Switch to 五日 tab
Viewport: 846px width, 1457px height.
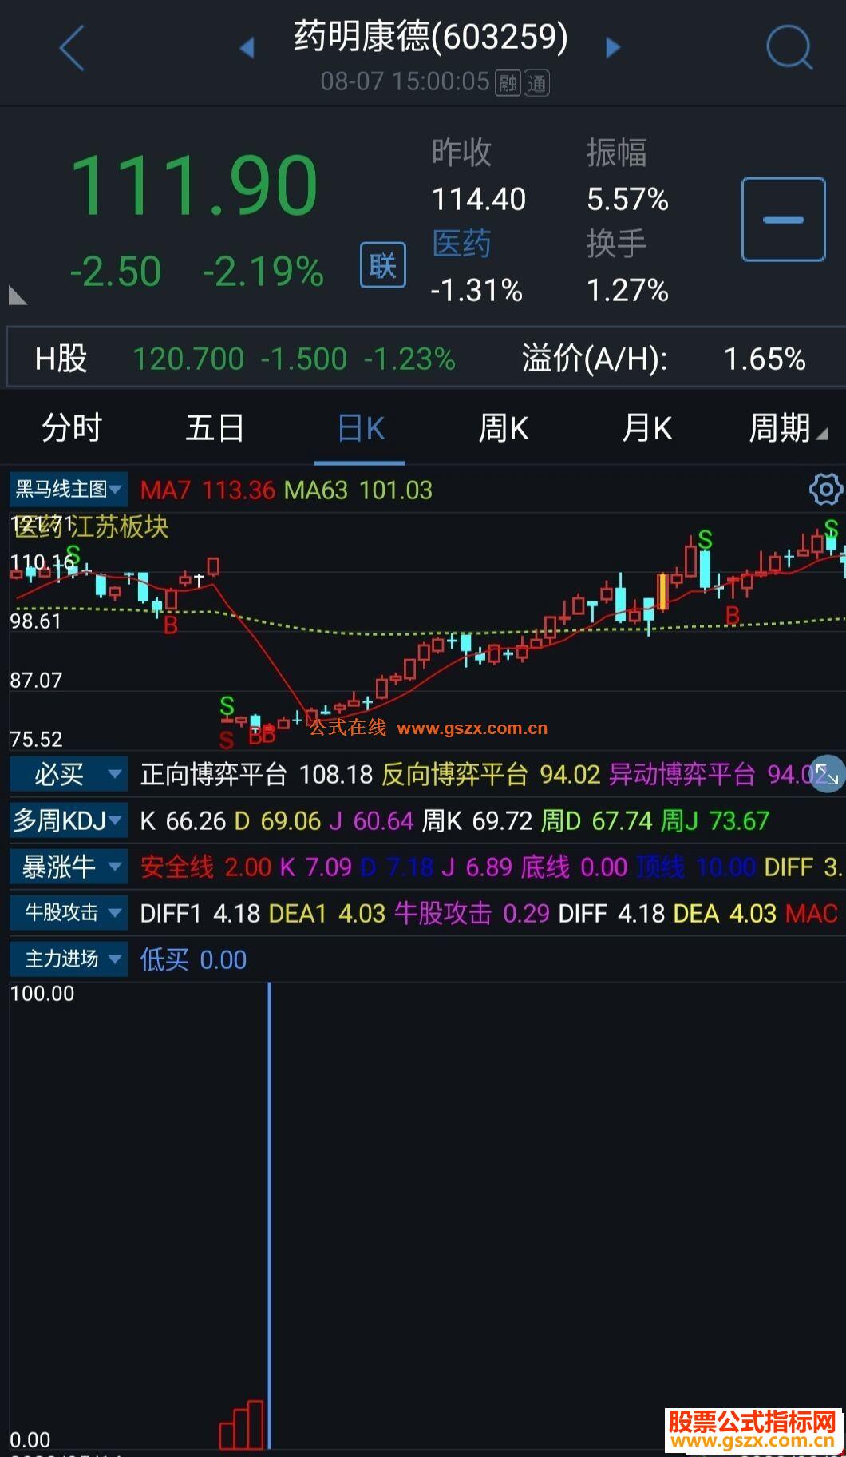[x=215, y=428]
